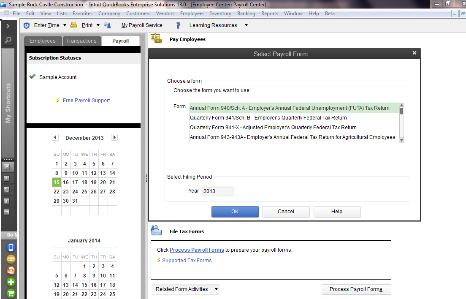Click form list scroll-up arrow
The height and width of the screenshot is (299, 466).
click(401, 105)
